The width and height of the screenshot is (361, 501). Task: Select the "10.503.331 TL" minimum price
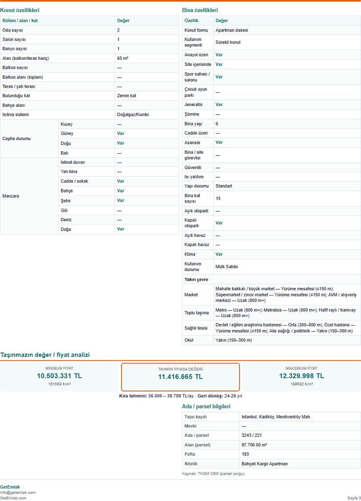59,376
